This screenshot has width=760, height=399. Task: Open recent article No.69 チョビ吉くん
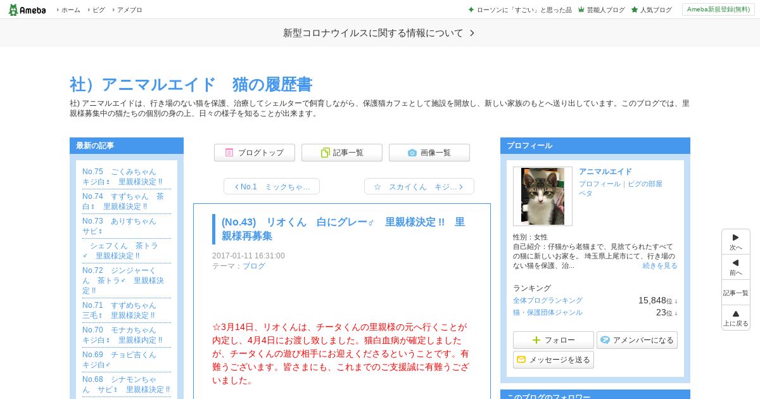[x=119, y=360]
